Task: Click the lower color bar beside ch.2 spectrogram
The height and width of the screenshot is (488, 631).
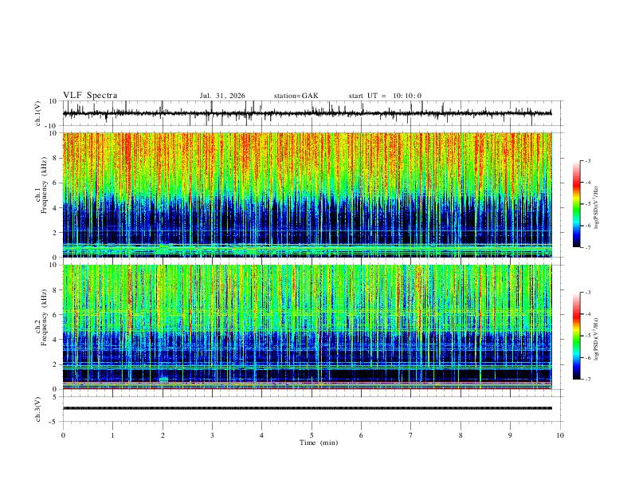Action: tap(577, 336)
